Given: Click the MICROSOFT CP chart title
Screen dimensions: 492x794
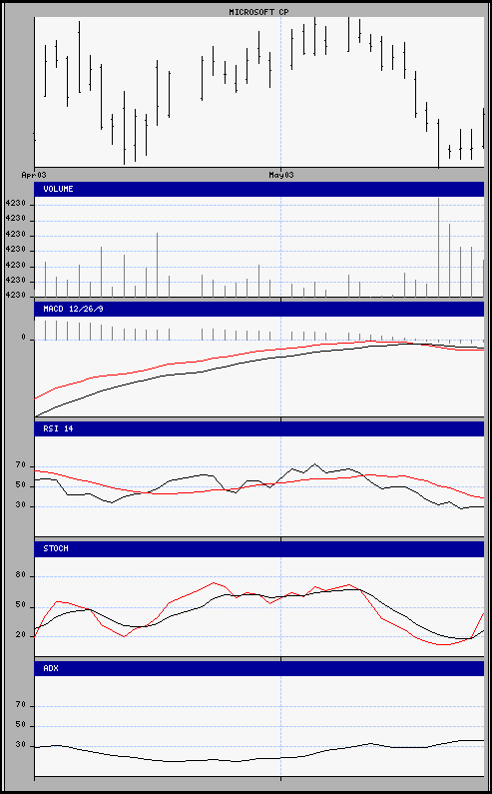Looking at the screenshot, I should 258,12.
